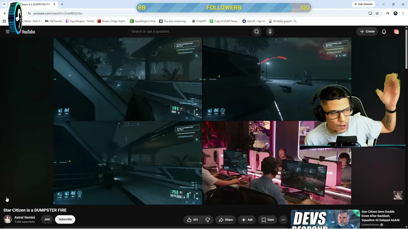Image resolution: width=408 pixels, height=229 pixels.
Task: Open Chrome profile avatar
Action: coord(396,13)
